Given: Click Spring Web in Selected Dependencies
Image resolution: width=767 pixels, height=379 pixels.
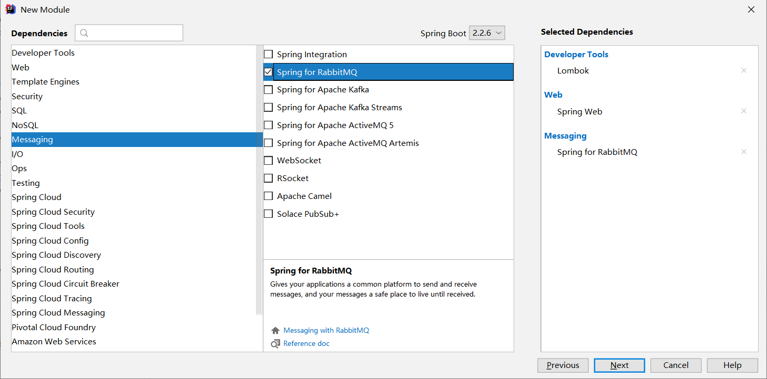Looking at the screenshot, I should tap(580, 111).
